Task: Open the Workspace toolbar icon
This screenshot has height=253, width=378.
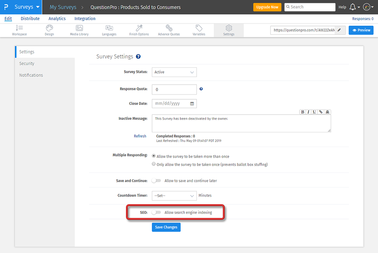Action: [19, 30]
